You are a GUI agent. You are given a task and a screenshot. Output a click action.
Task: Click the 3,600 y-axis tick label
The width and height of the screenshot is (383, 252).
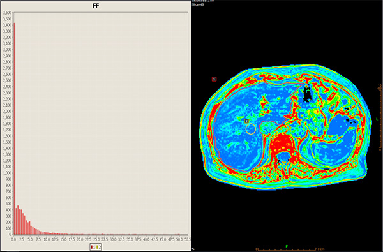(7, 13)
